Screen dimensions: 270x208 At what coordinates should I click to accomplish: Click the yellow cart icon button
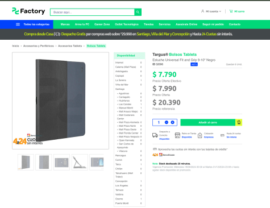(x=239, y=122)
